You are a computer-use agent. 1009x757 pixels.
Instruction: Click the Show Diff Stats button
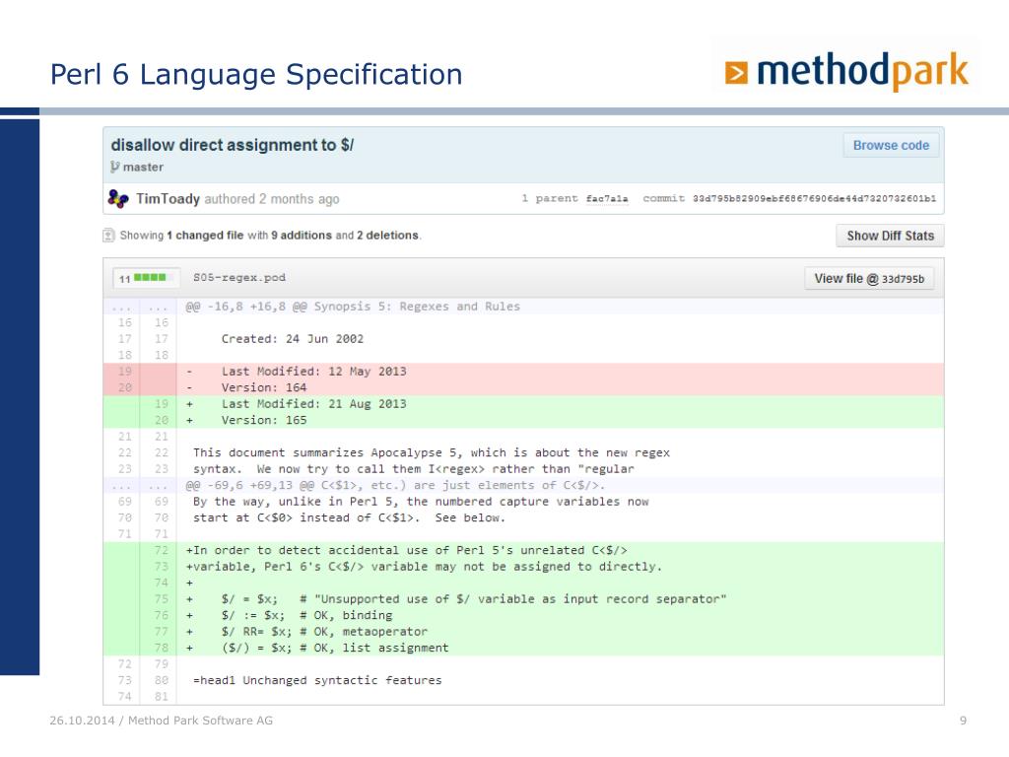tap(890, 236)
